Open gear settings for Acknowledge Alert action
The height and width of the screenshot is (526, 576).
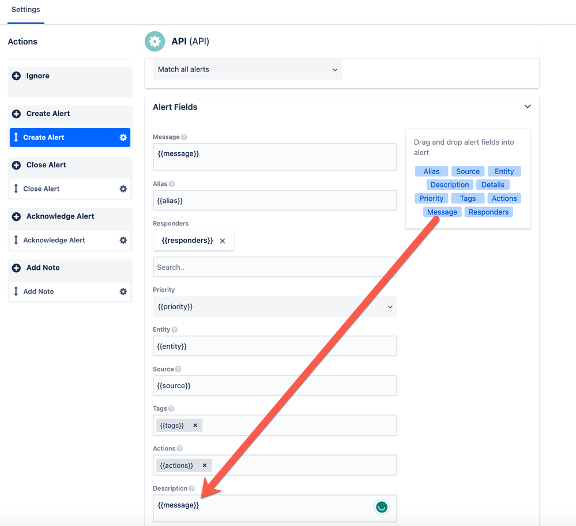123,241
